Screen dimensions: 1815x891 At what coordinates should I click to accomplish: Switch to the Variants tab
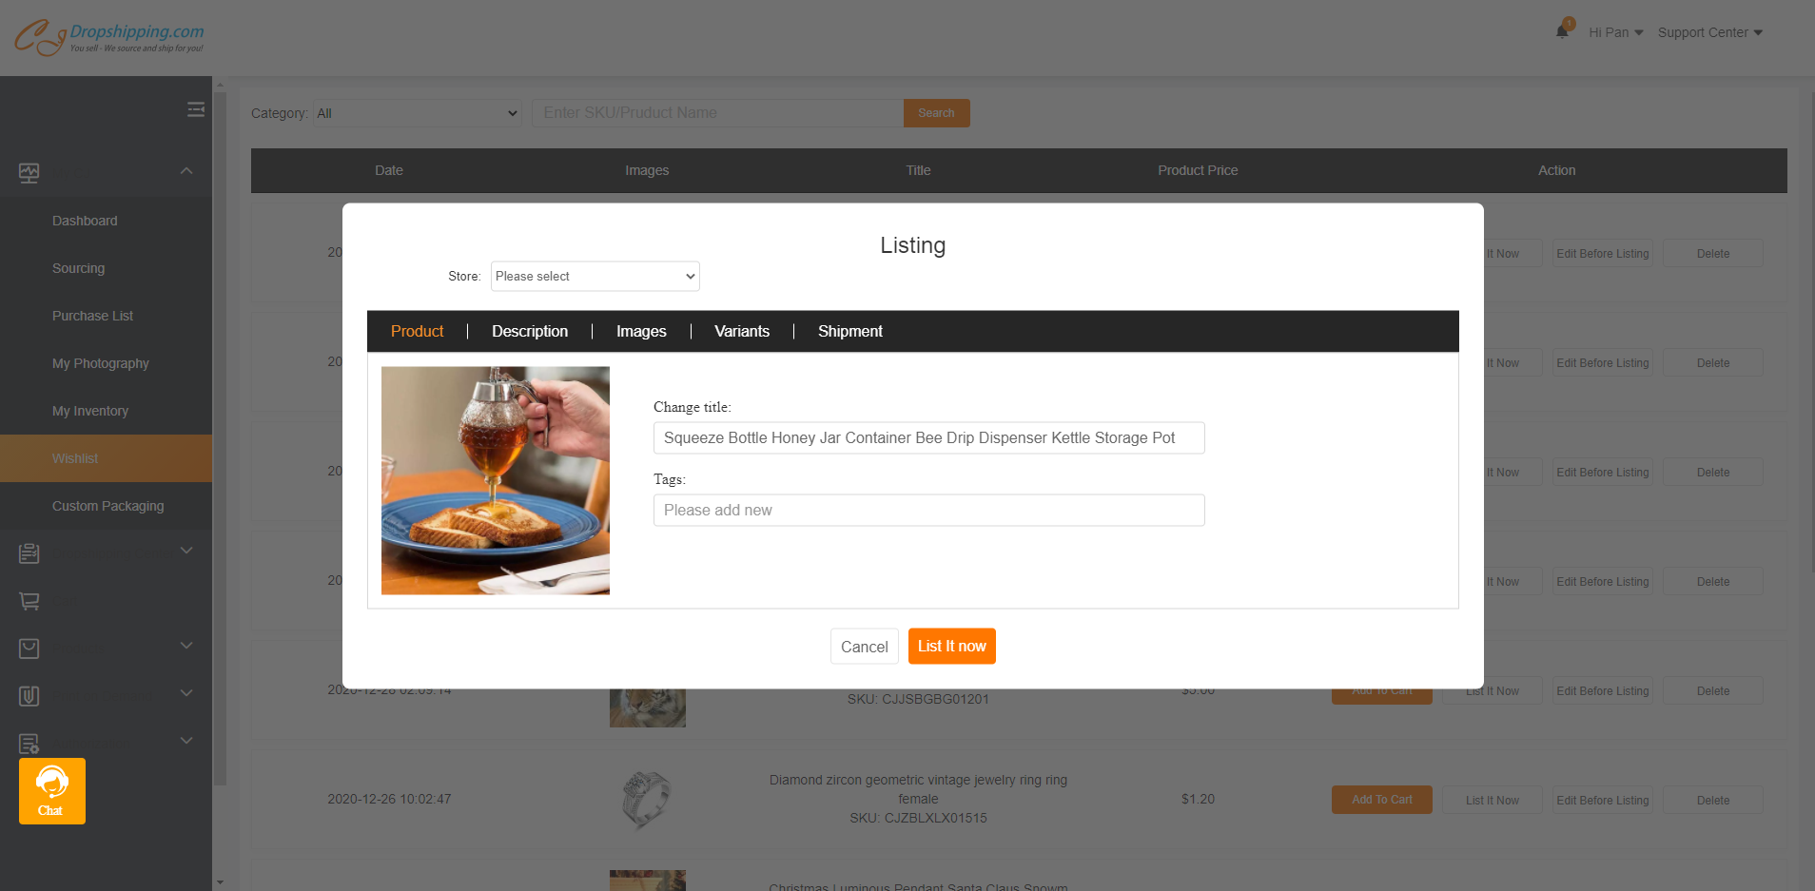point(742,331)
